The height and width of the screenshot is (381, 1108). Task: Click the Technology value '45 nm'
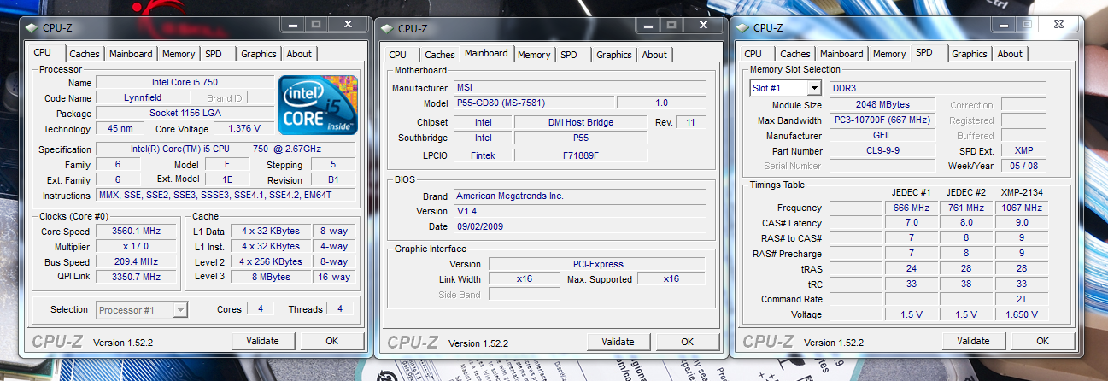coord(120,129)
